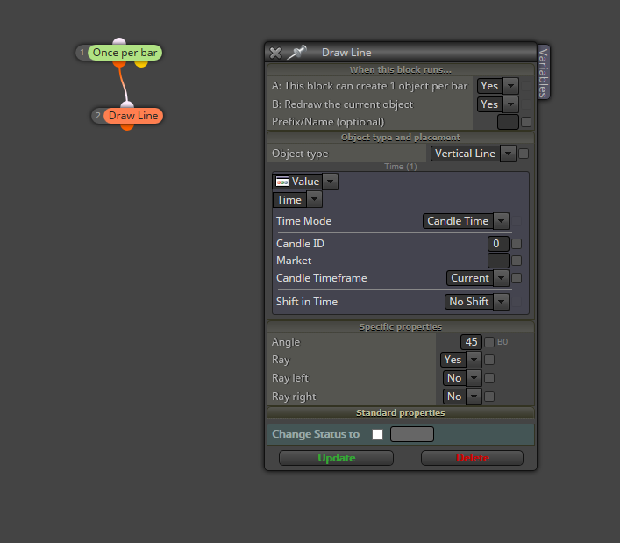
Task: Click the green Update button
Action: (x=336, y=458)
